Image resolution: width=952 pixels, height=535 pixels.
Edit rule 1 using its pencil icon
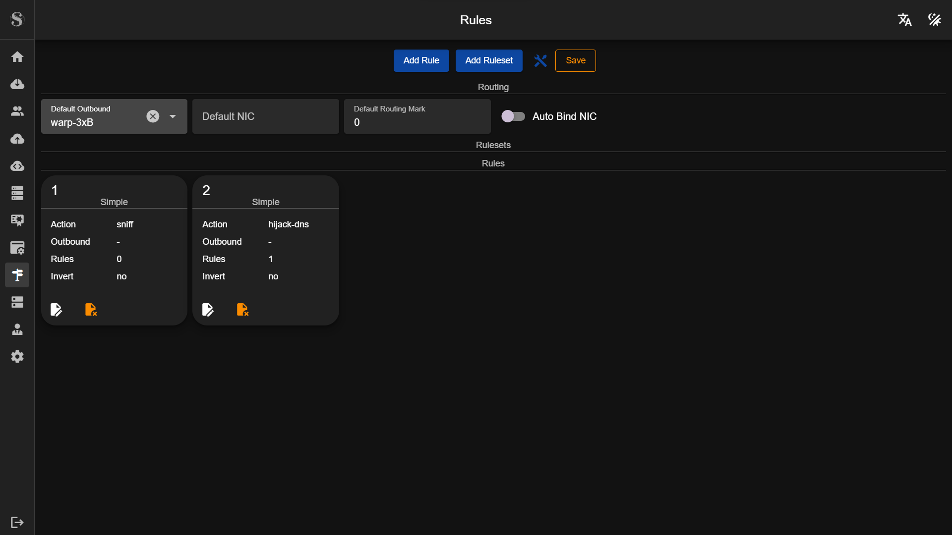coord(56,309)
